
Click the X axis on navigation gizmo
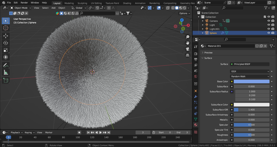tap(188, 25)
